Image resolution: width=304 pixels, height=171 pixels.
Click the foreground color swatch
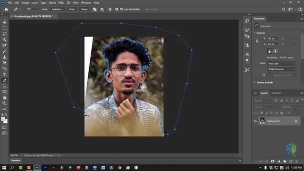click(3, 119)
